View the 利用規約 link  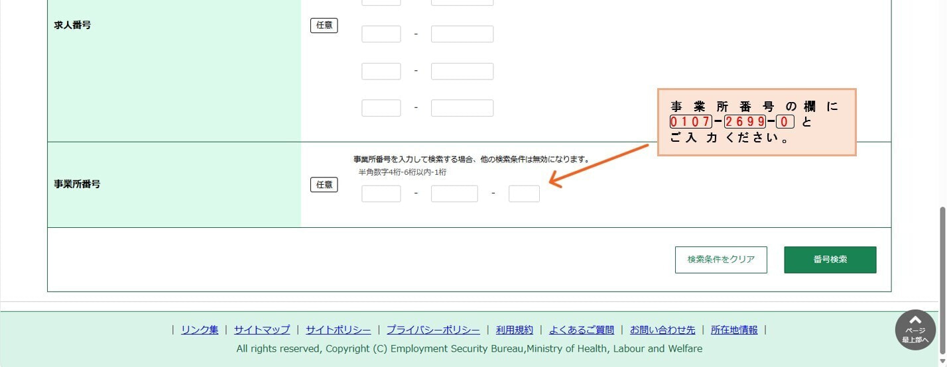coord(514,330)
